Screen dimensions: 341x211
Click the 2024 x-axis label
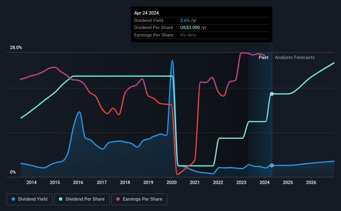tap(265, 182)
